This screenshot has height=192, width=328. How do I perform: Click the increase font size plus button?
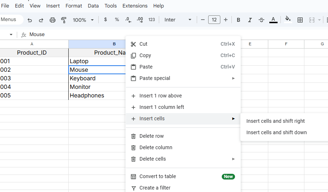226,20
